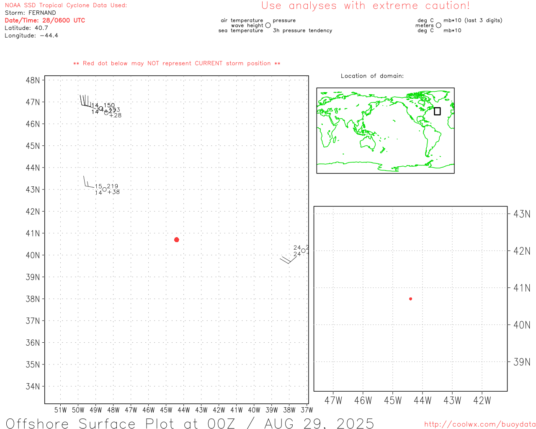This screenshot has height=429, width=536.
Task: Click the '48N' latitude label
Action: (33, 80)
